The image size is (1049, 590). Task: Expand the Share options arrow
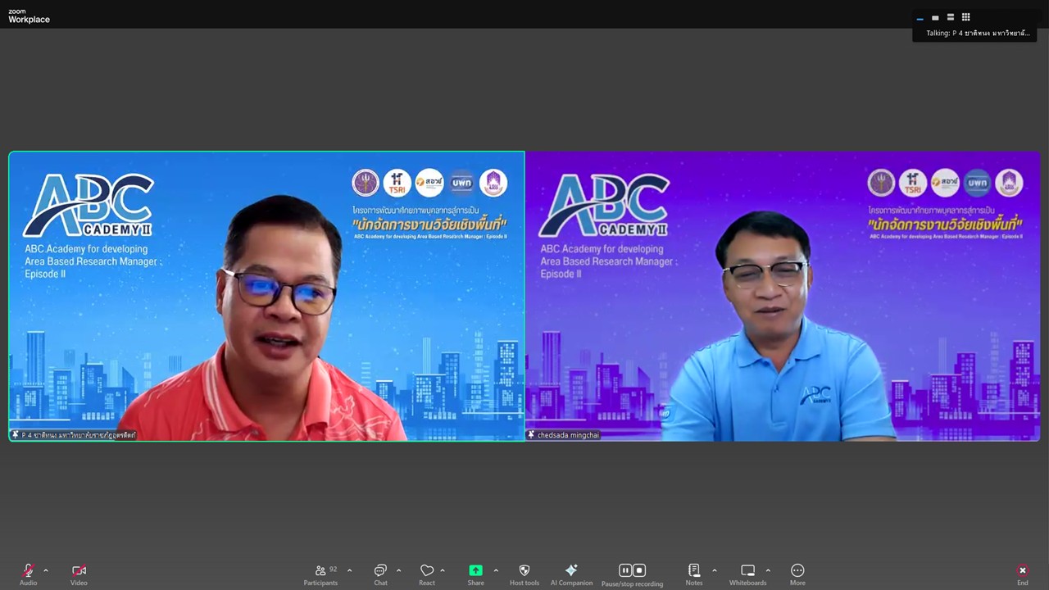(x=496, y=570)
